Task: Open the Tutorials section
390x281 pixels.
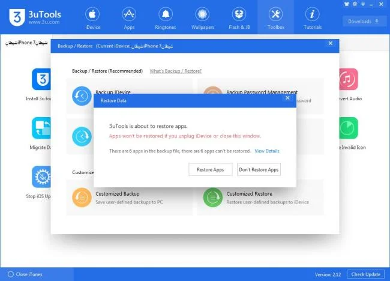Action: 313,19
